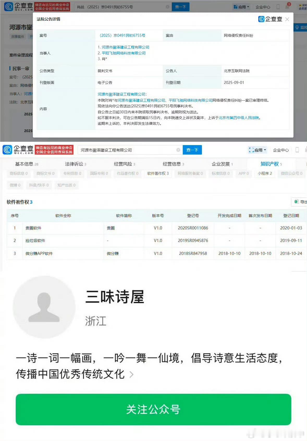Select the 网络服务备案 0 sub-tab

(190, 173)
